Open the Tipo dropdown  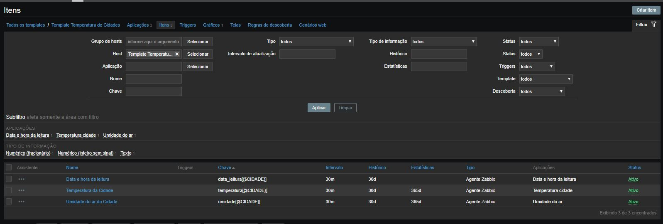[x=316, y=42]
